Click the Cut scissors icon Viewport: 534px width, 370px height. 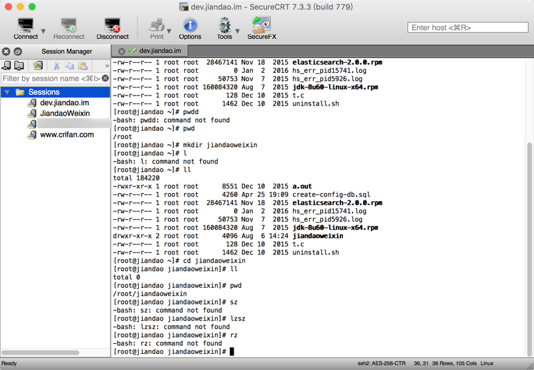(x=57, y=65)
